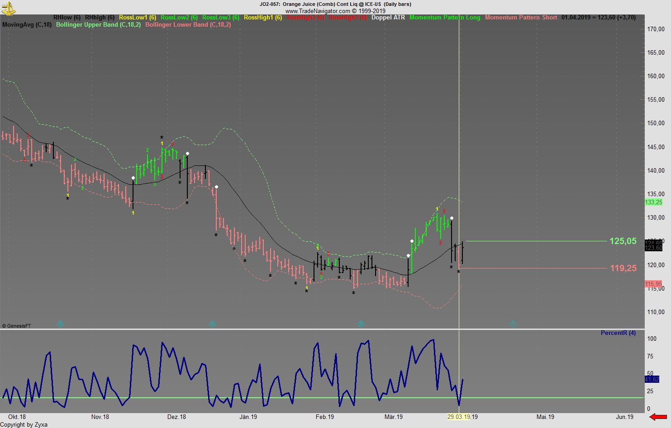Click the Bollinger Upper Band legend entry
The image size is (671, 428).
click(x=98, y=25)
